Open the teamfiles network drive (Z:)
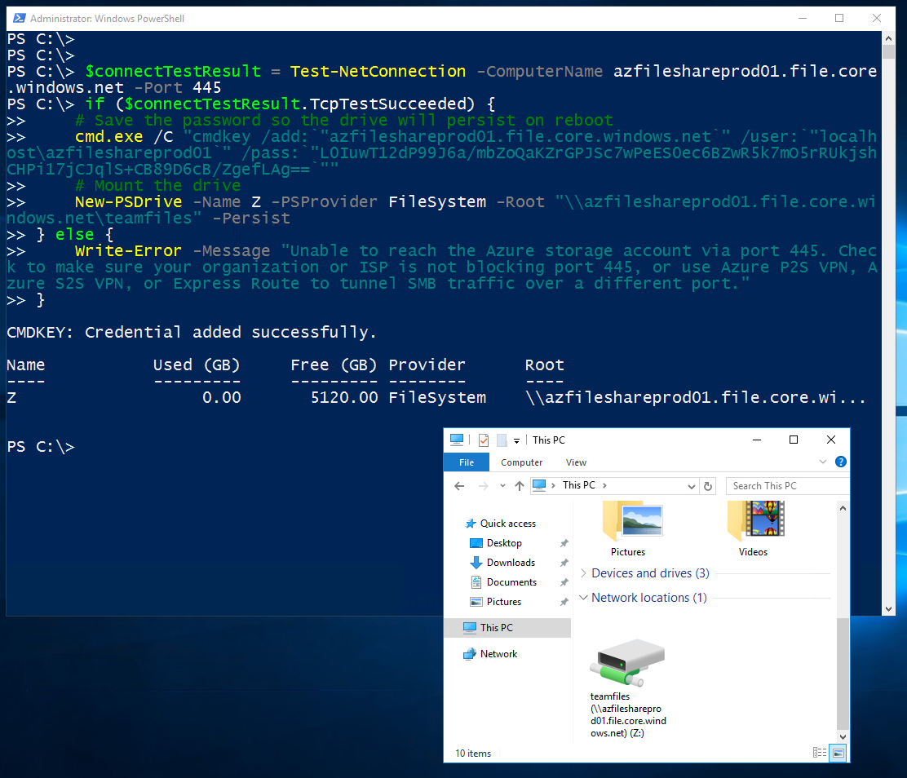This screenshot has width=907, height=778. coord(628,688)
